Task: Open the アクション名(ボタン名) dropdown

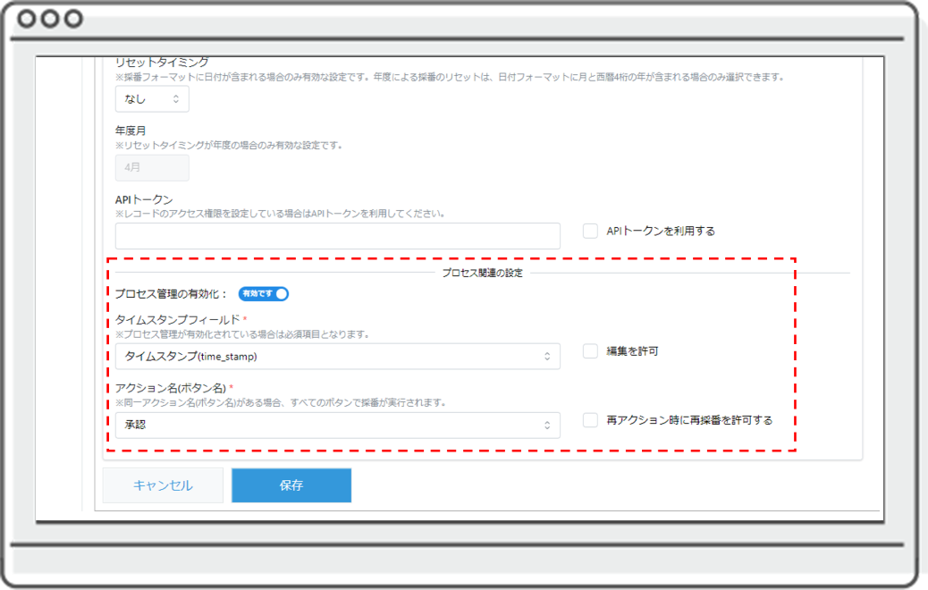Action: (x=337, y=426)
